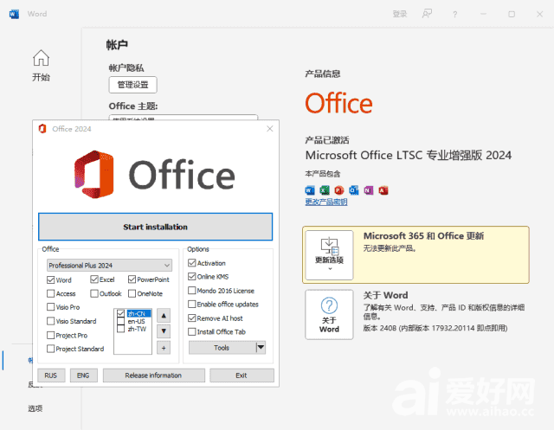Screen dimensions: 554x430
Task: Enable office updates checkbox
Action: pos(192,305)
